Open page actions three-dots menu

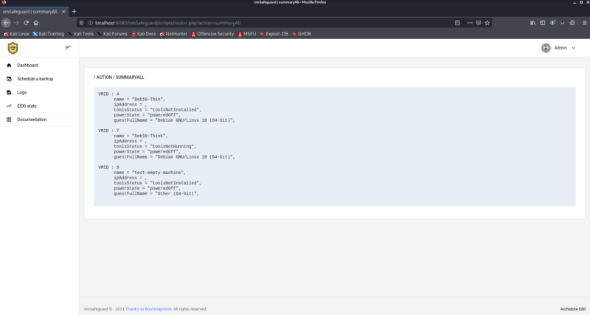pyautogui.click(x=468, y=23)
